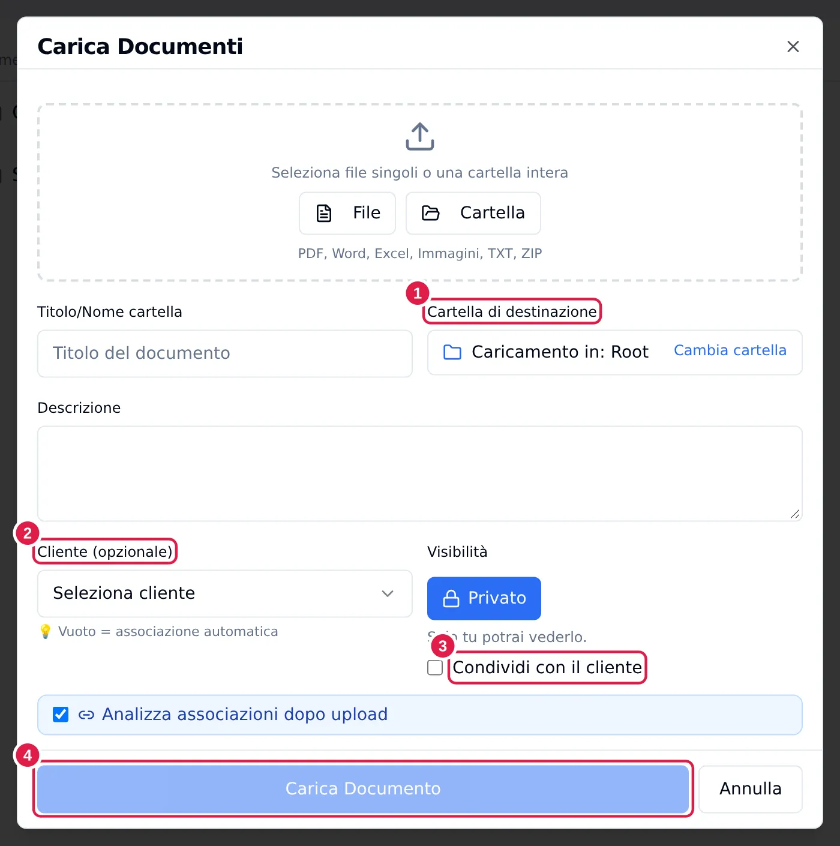Click the 'PDF, Word, Excel, Immagini, TXT, ZIP' text
The width and height of the screenshot is (840, 846).
[420, 253]
